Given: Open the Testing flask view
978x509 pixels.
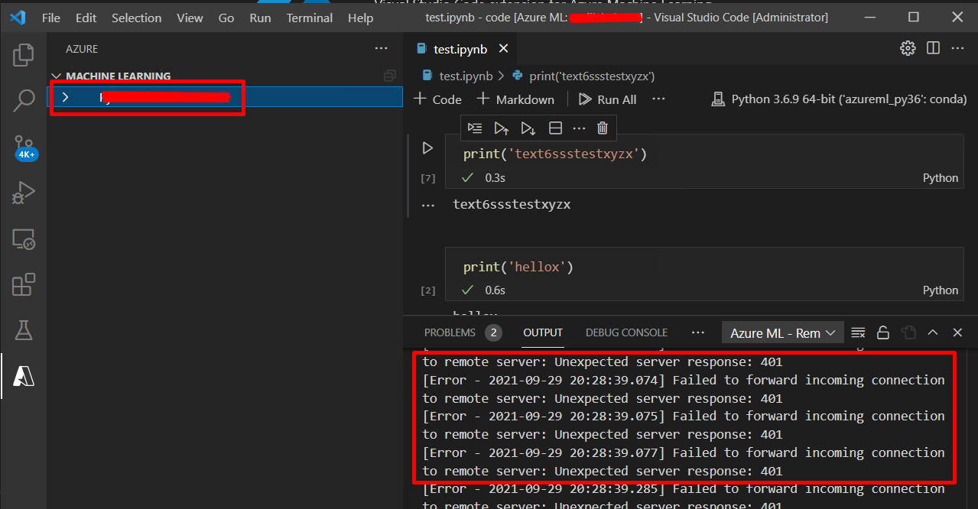Looking at the screenshot, I should [x=24, y=330].
